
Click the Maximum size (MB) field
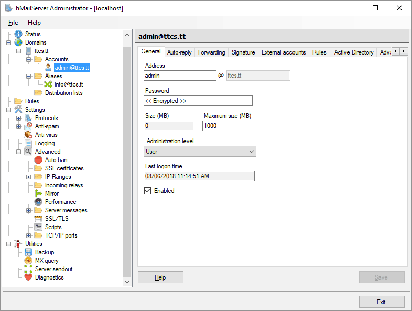(x=227, y=126)
